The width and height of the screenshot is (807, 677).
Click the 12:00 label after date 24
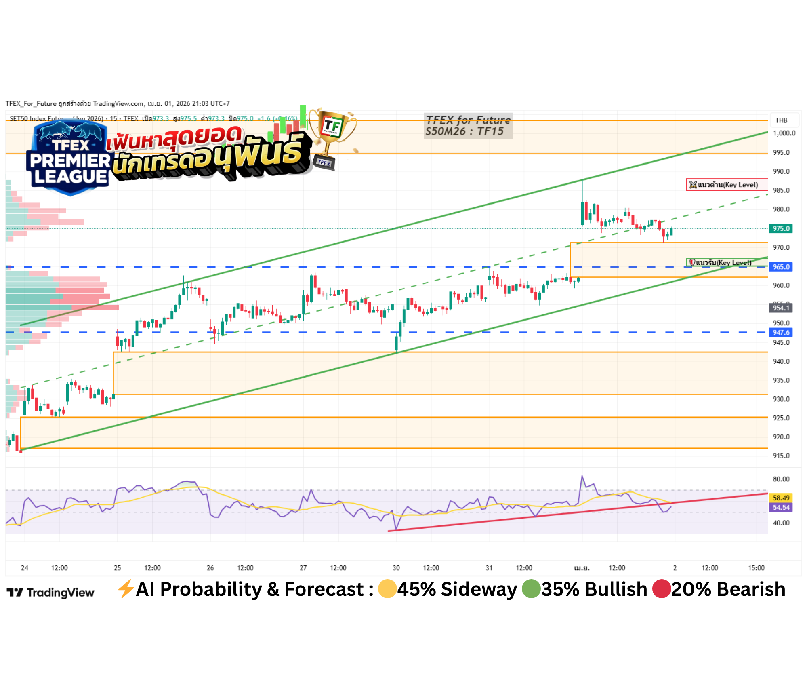pyautogui.click(x=59, y=568)
